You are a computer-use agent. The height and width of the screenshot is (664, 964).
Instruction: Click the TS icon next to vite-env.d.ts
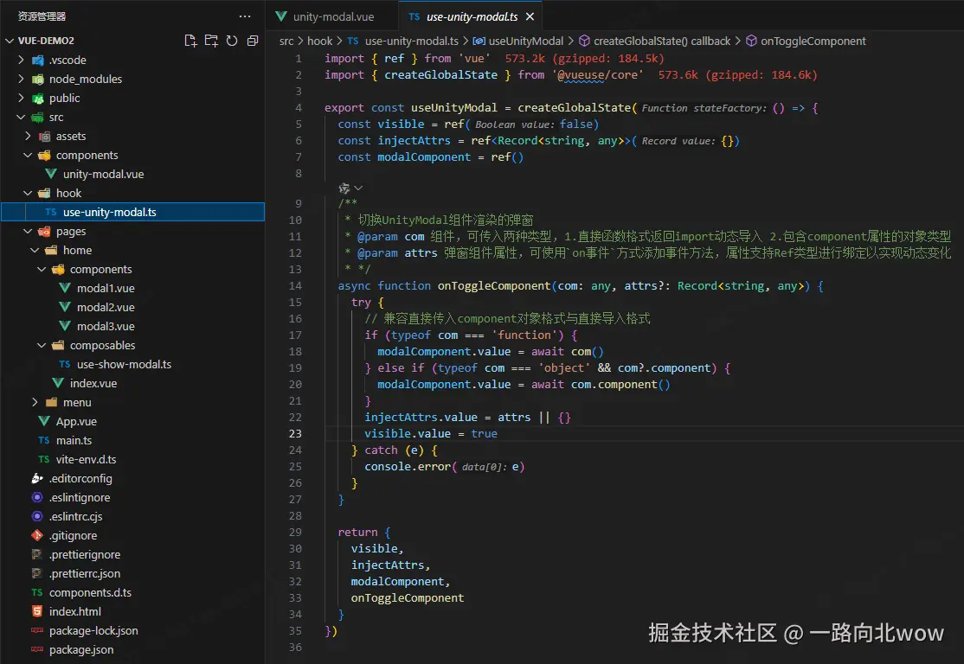pos(43,459)
